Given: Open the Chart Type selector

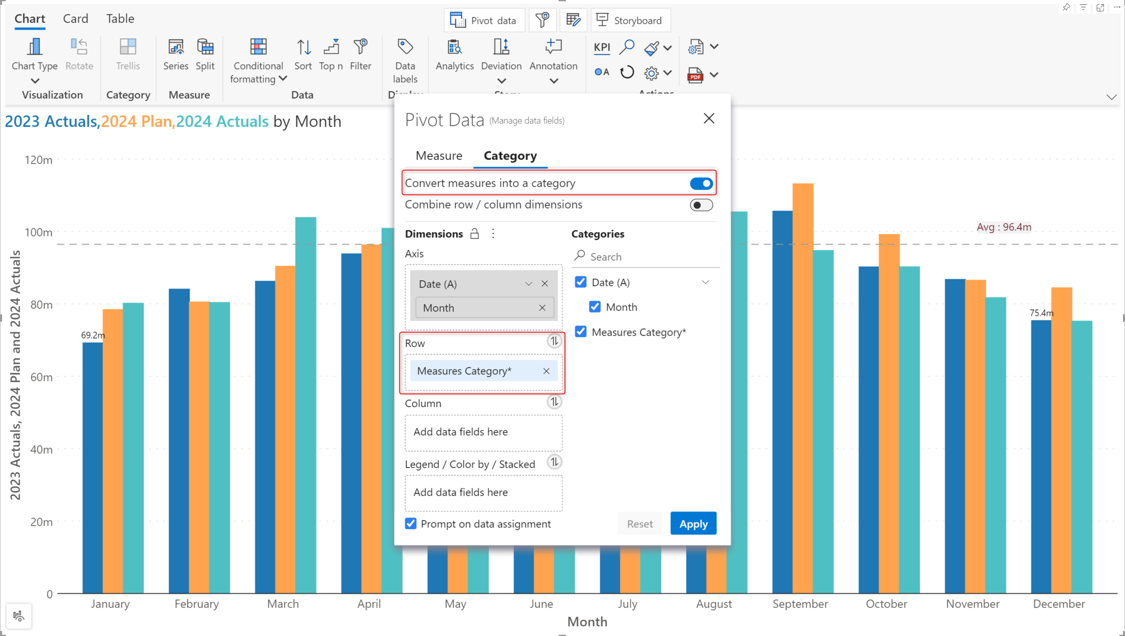Looking at the screenshot, I should pos(35,54).
